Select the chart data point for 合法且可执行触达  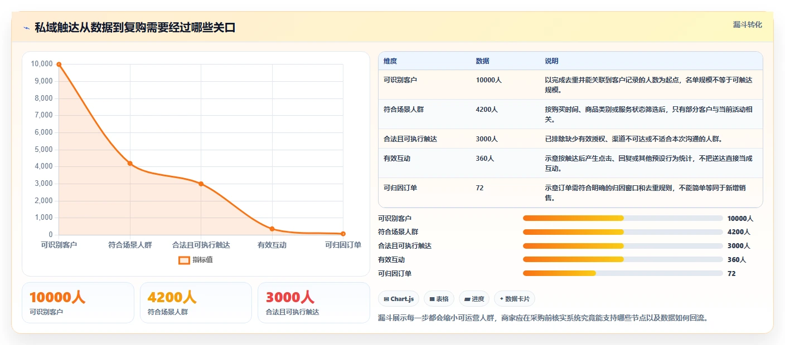pos(201,184)
